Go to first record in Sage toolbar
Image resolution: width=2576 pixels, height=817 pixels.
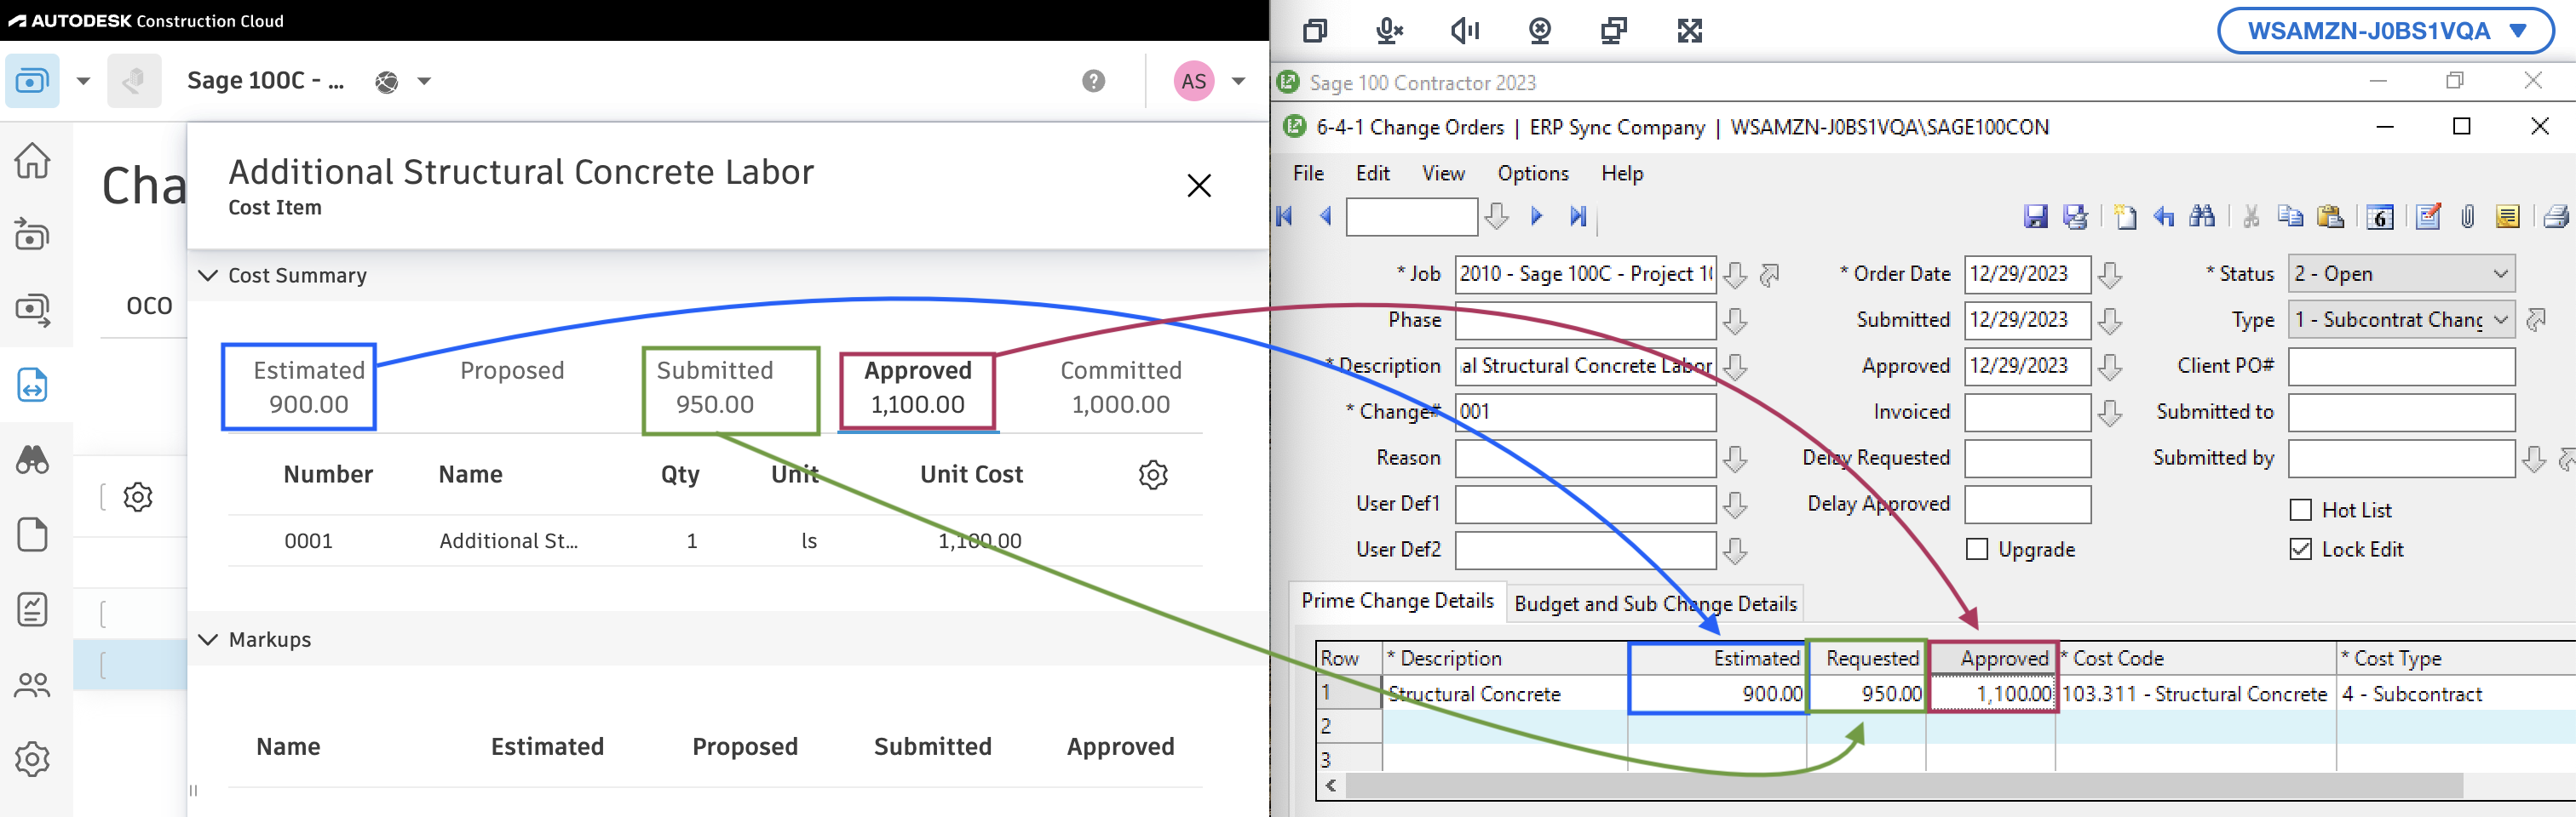pos(1285,215)
